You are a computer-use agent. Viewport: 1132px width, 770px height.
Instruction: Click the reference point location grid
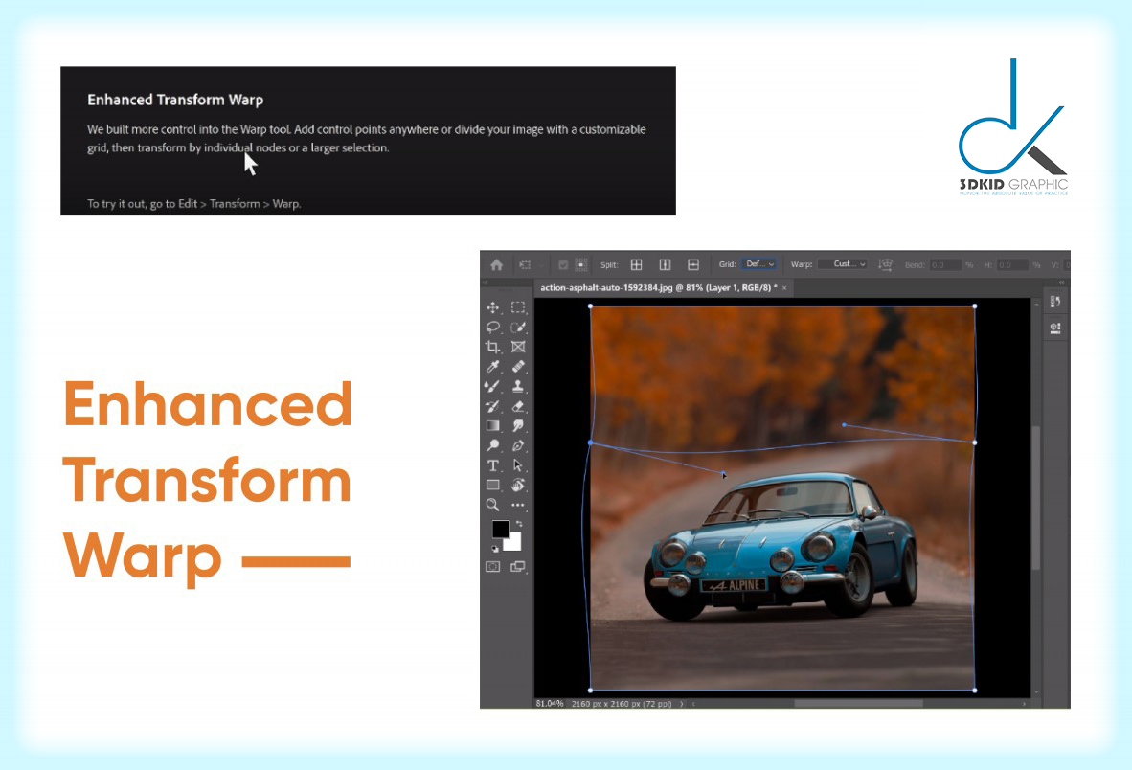[x=580, y=265]
